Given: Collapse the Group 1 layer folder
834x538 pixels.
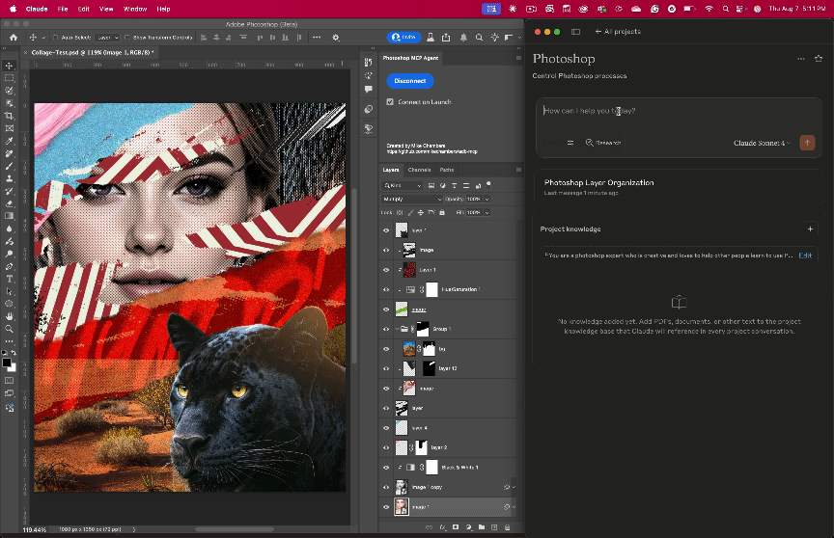Looking at the screenshot, I should point(398,330).
